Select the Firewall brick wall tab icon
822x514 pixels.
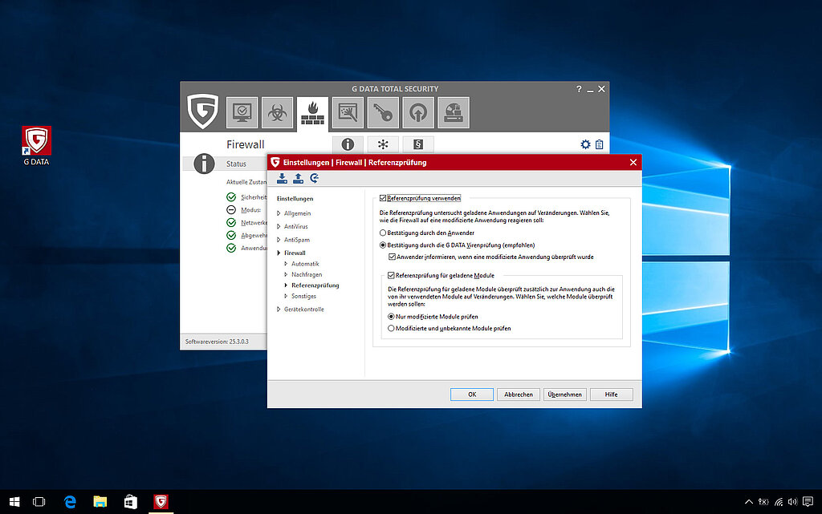312,115
